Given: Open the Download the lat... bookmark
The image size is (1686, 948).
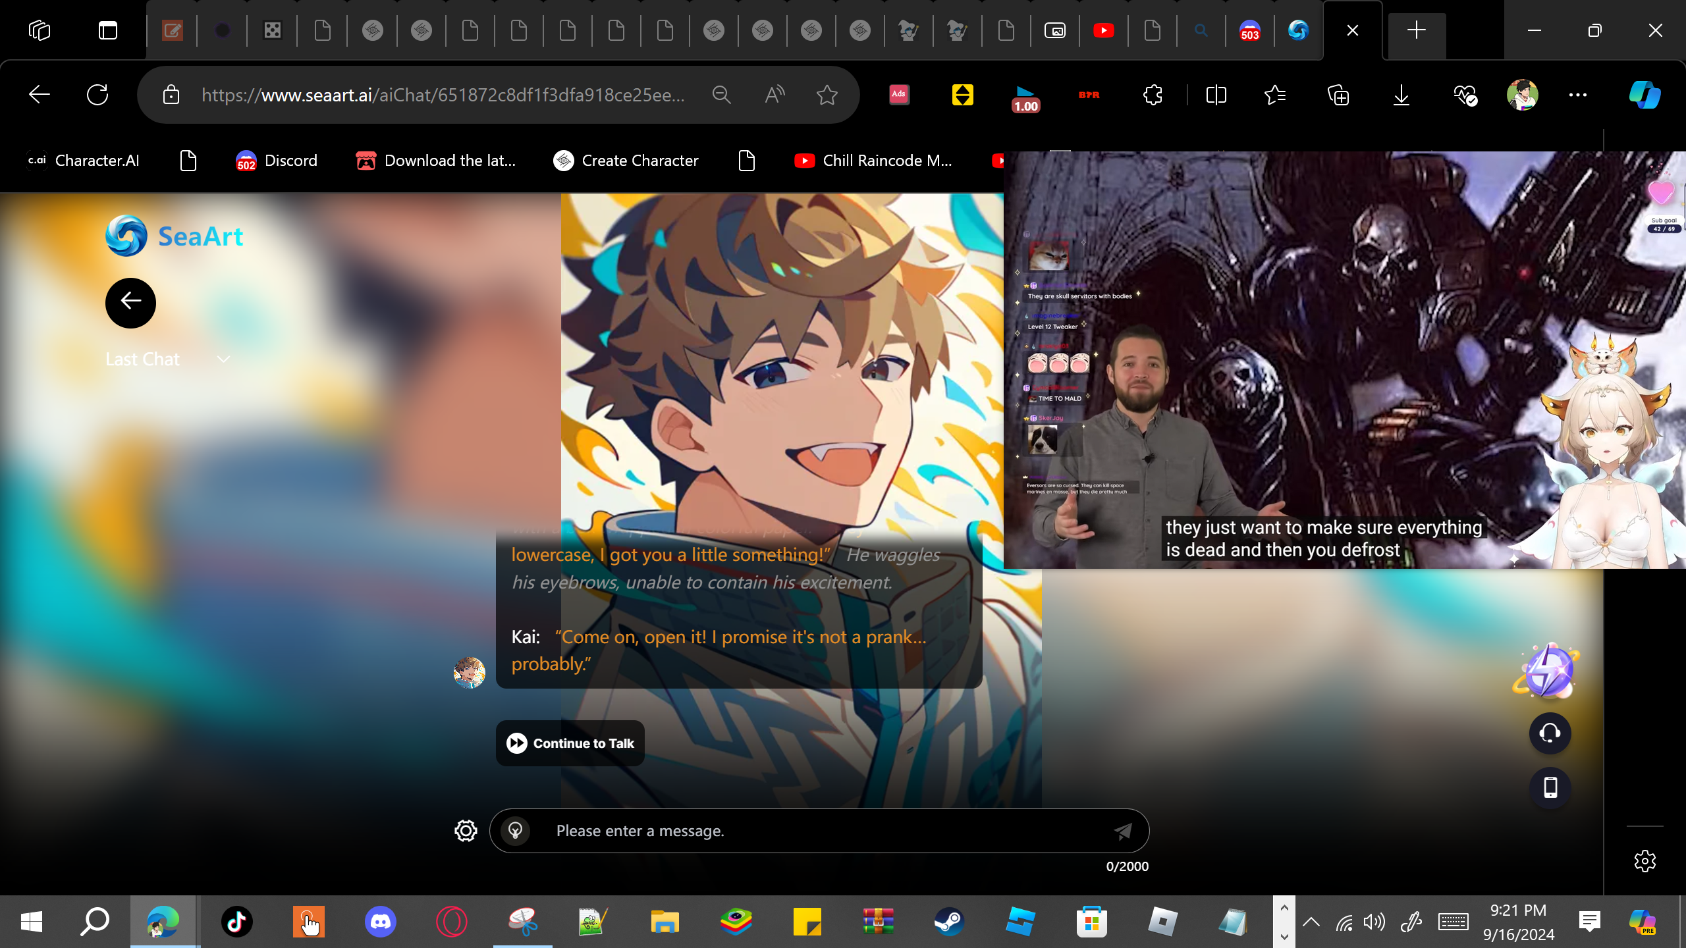Looking at the screenshot, I should pyautogui.click(x=435, y=161).
